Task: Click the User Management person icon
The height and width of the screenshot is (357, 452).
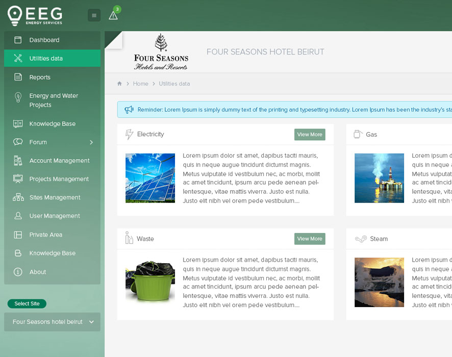Action: click(18, 216)
